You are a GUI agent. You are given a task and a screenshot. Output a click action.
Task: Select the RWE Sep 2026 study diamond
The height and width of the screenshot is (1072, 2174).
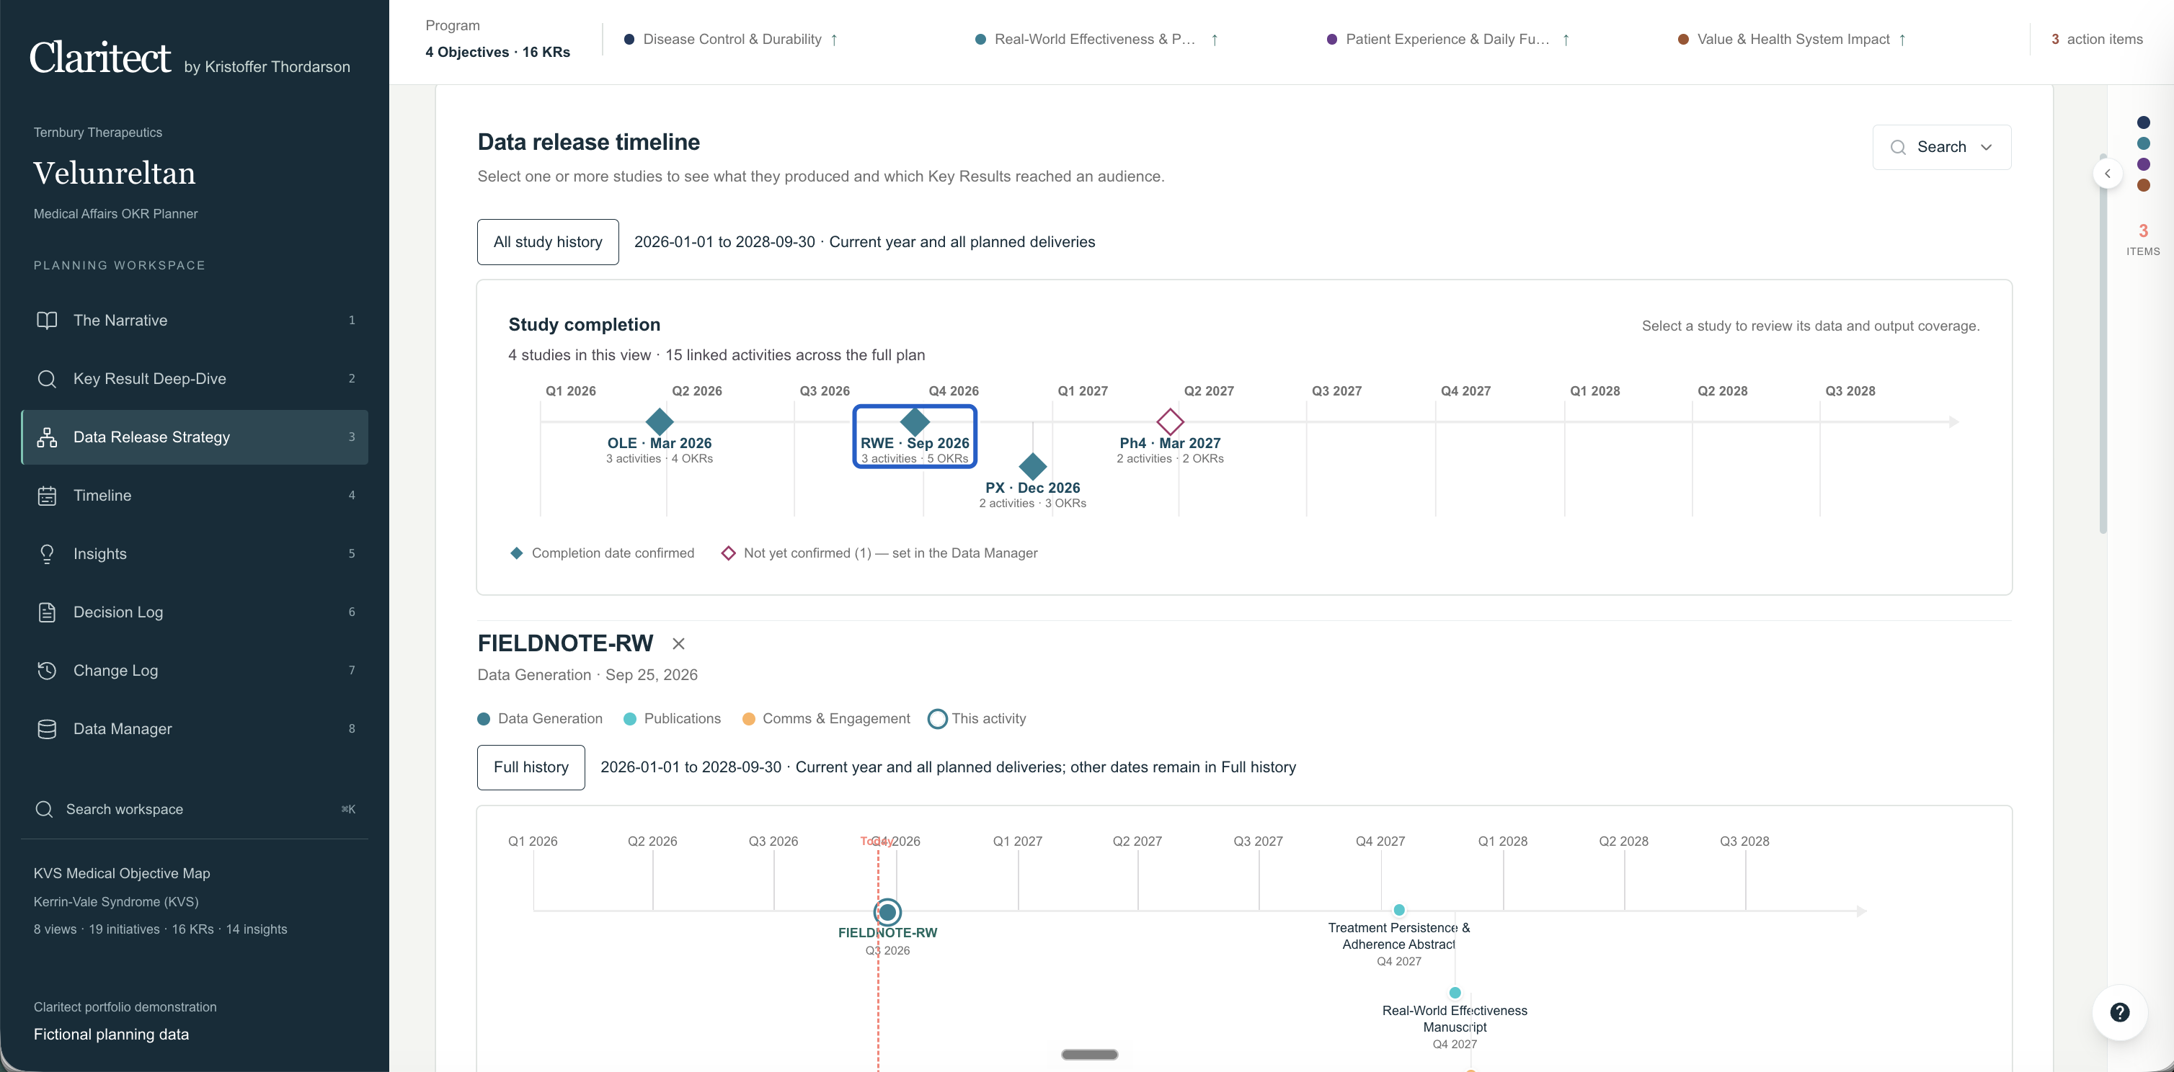tap(915, 421)
